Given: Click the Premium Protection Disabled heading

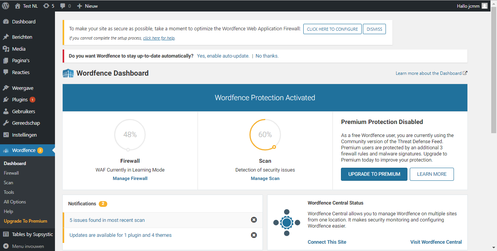Looking at the screenshot, I should click(x=382, y=122).
